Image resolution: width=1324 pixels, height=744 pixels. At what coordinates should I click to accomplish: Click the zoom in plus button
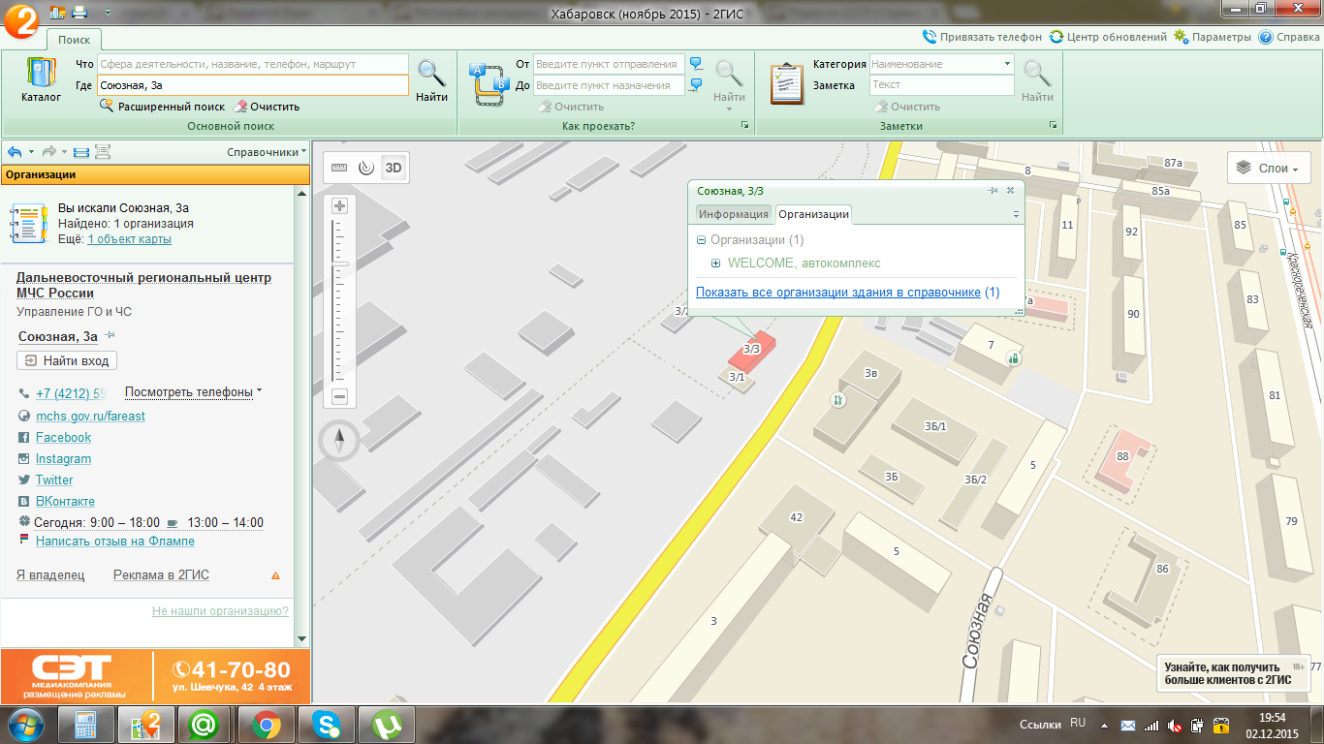[339, 206]
